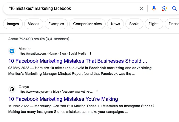
Task: Show News results
Action: (115, 24)
